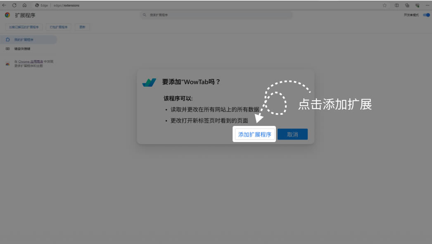The width and height of the screenshot is (432, 244).
Task: Click the 更新 update button
Action: [82, 27]
